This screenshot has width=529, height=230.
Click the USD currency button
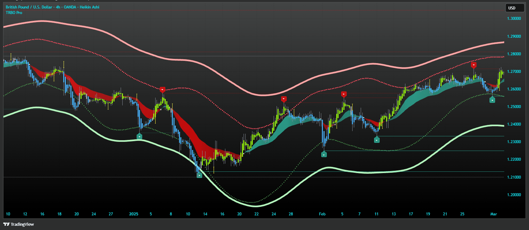[515, 8]
